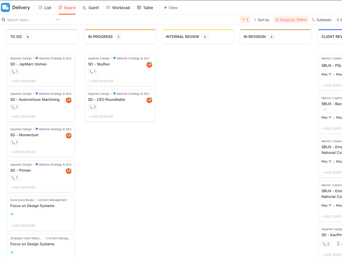Expand subtasks on SD - Momentum card
342x257 pixels.
click(x=15, y=142)
